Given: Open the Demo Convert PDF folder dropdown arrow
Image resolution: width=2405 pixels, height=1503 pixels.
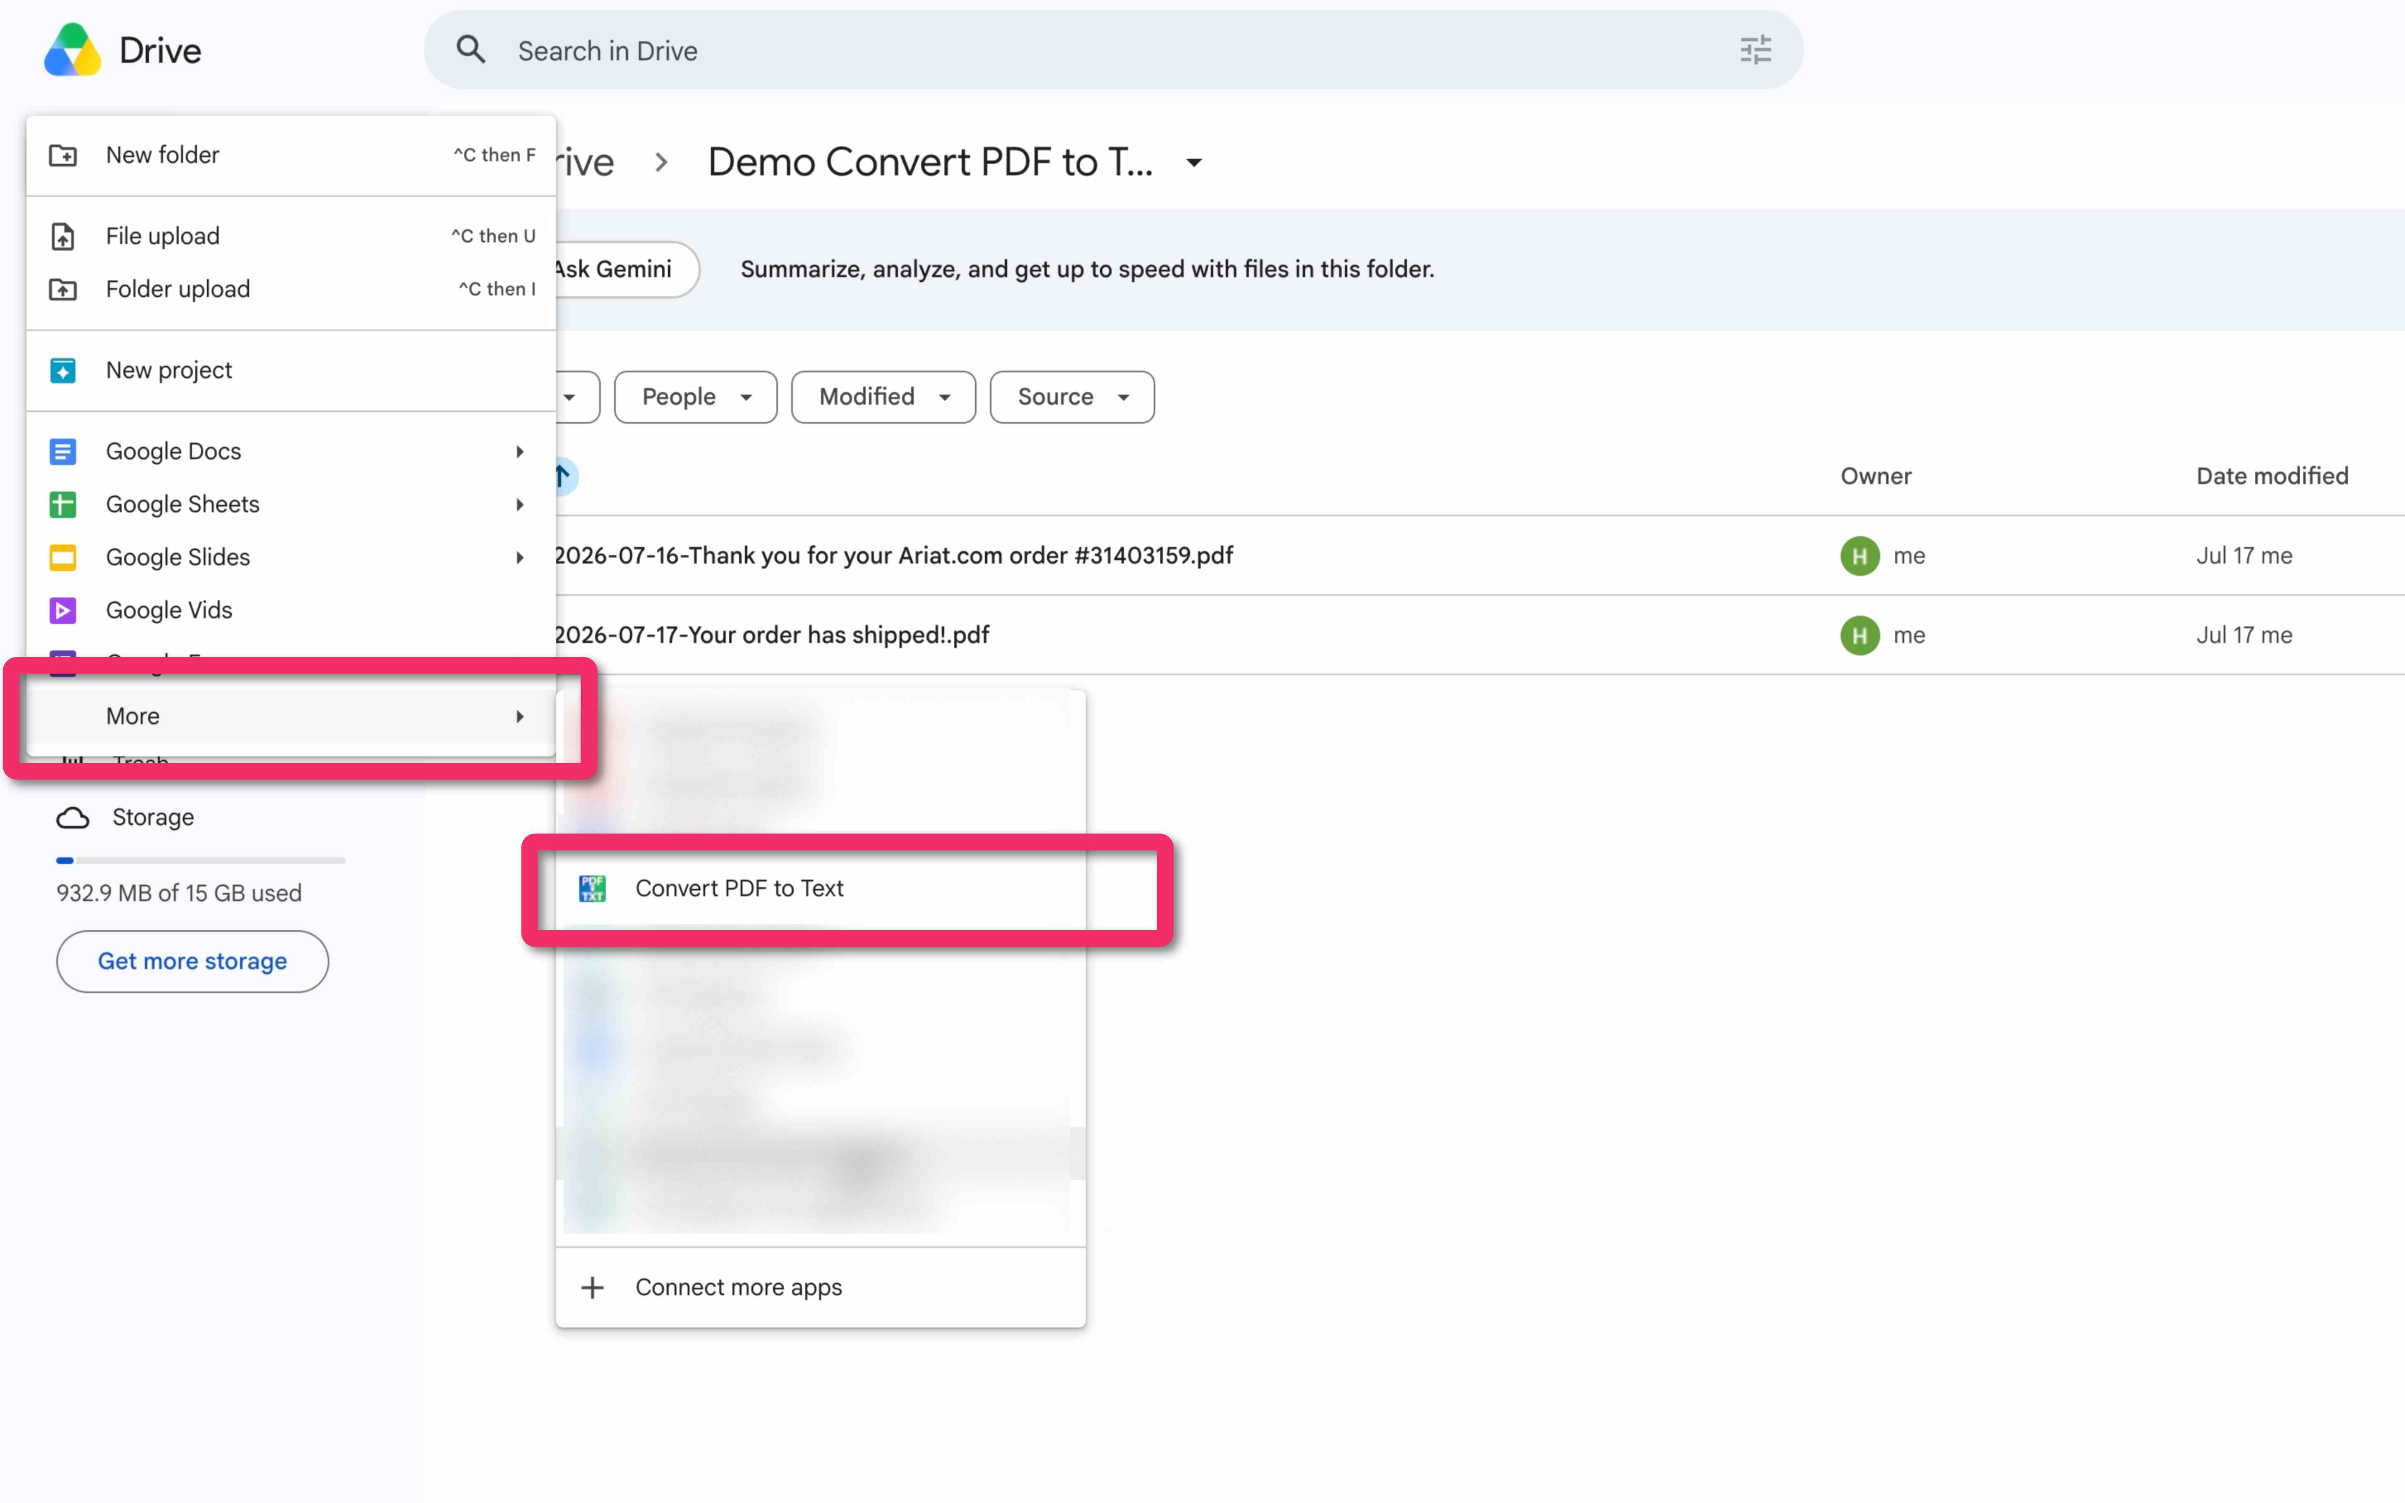Looking at the screenshot, I should click(1195, 162).
